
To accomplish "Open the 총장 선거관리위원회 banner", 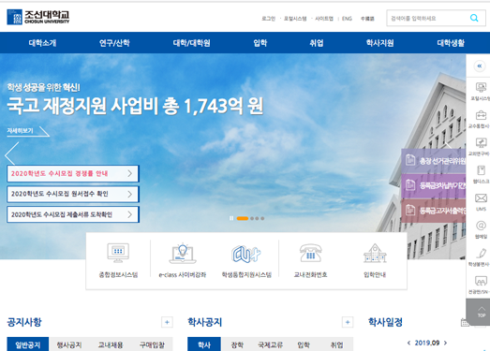I will tap(434, 161).
